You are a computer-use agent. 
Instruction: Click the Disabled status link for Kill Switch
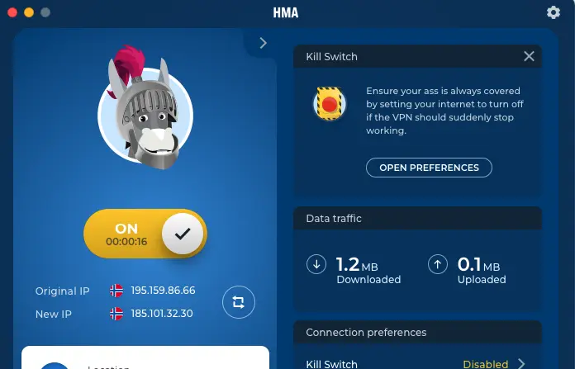click(485, 364)
